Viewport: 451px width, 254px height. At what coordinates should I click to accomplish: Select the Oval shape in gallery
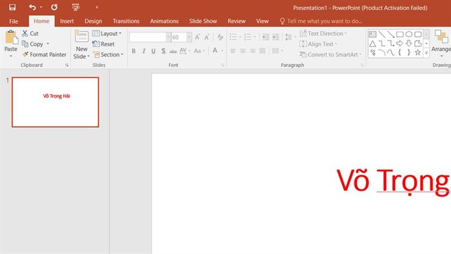point(408,35)
